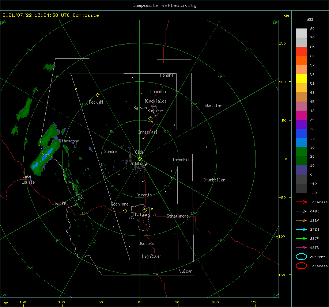329x307 pixels.
Task: Click the dBZ scale header
Action: pos(310,19)
